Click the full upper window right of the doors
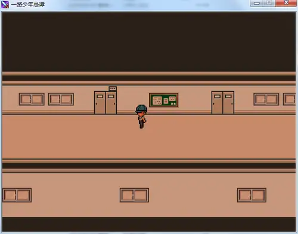The height and width of the screenshot is (234, 298). click(266, 99)
